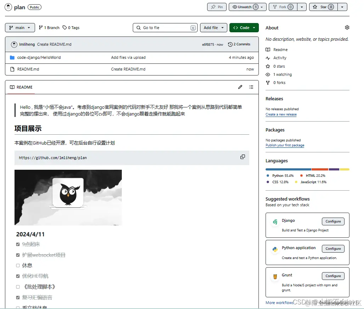Open the 0 Tags link
Screen dimensions: 364x309
71,28
